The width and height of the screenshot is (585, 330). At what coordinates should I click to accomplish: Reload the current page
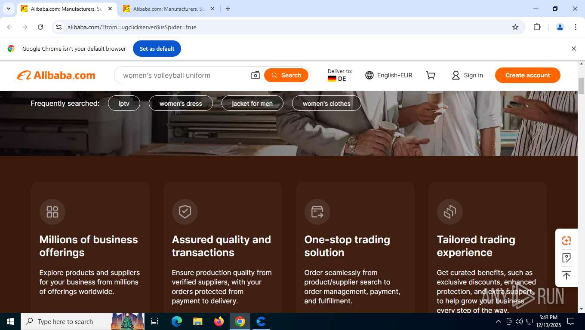pyautogui.click(x=40, y=27)
